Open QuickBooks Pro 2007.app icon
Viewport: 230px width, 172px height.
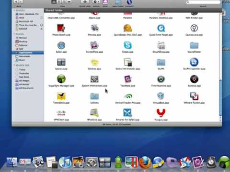[x=127, y=28]
